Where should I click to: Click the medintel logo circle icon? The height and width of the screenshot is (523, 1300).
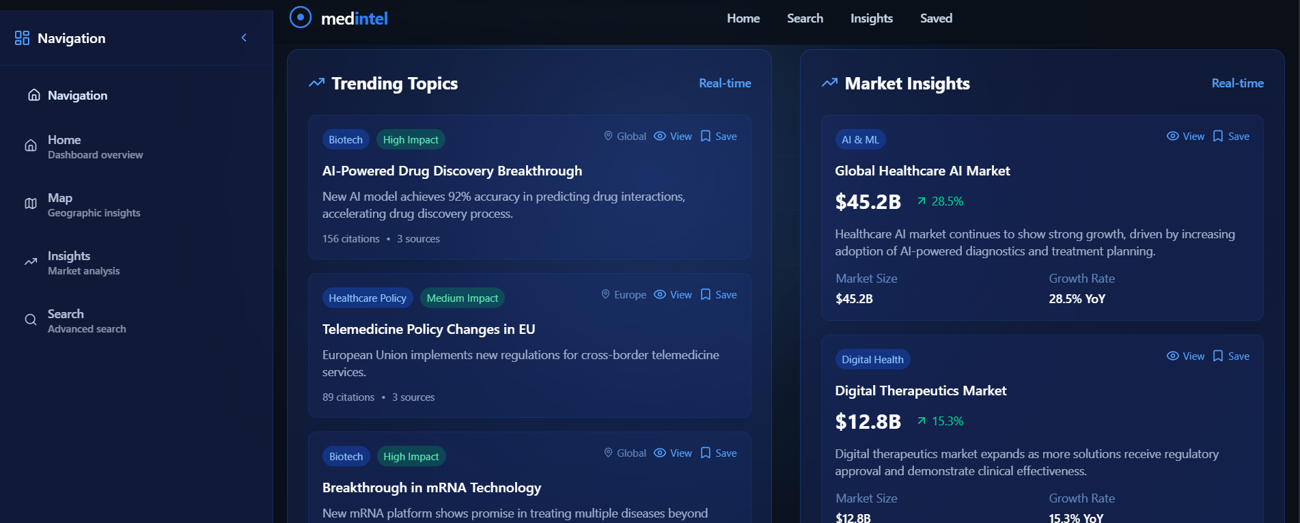pos(301,17)
